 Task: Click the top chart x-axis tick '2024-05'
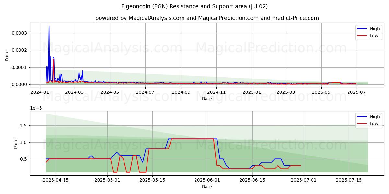110,92
